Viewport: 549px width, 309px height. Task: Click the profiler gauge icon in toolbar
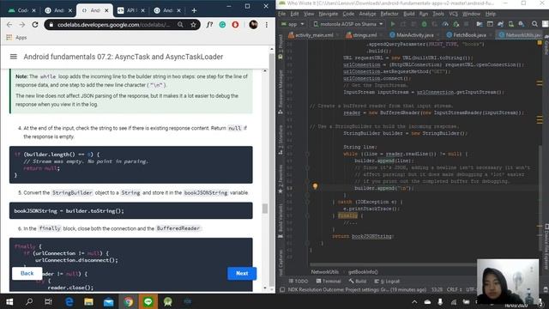(445, 24)
